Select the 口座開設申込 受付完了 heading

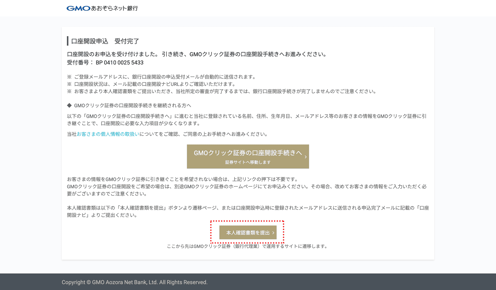tap(105, 41)
